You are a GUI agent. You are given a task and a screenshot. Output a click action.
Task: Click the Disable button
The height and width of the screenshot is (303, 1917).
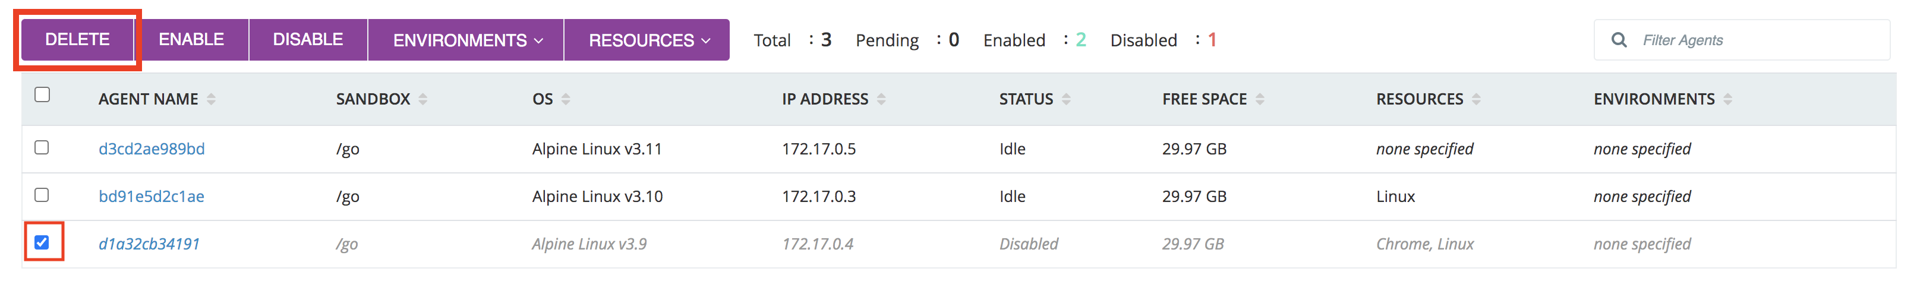[308, 40]
